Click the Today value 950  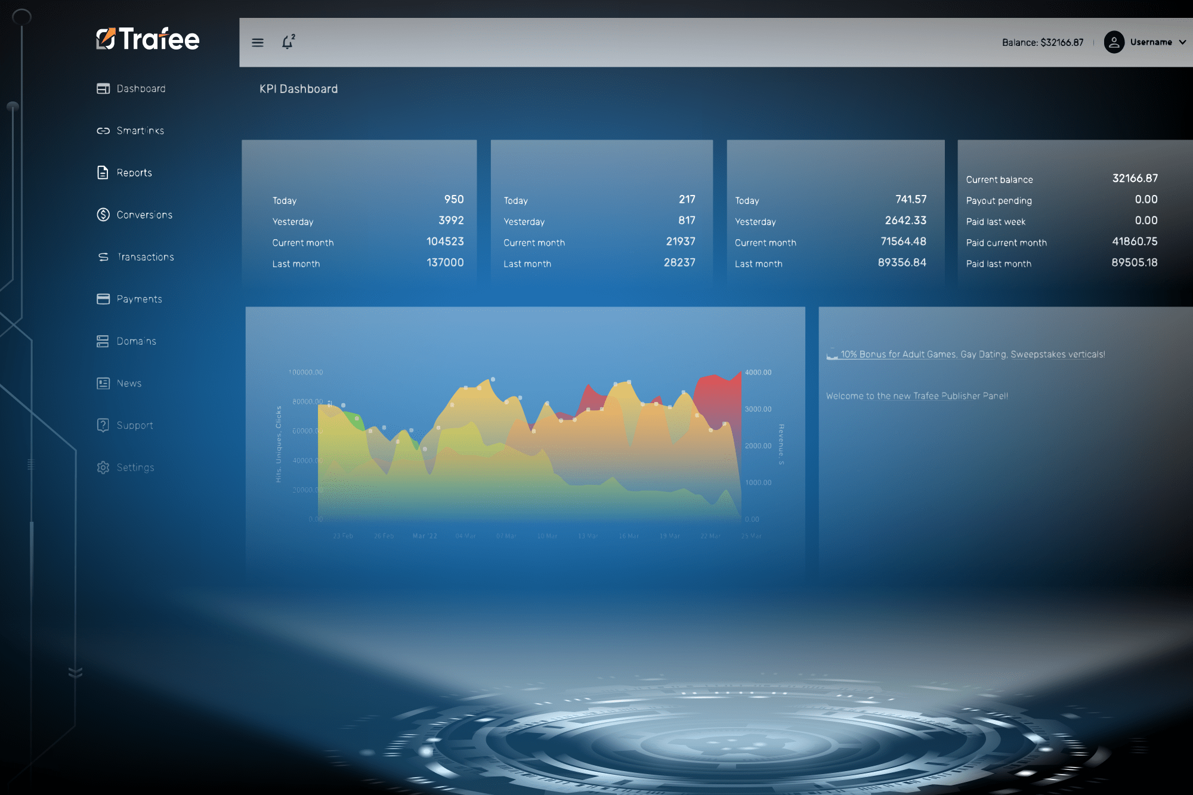pyautogui.click(x=454, y=199)
